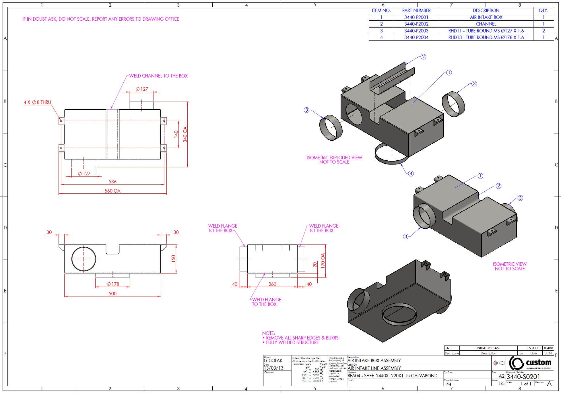Select the Ø178 dimension on the front view
561x394 pixels.
tap(113, 284)
